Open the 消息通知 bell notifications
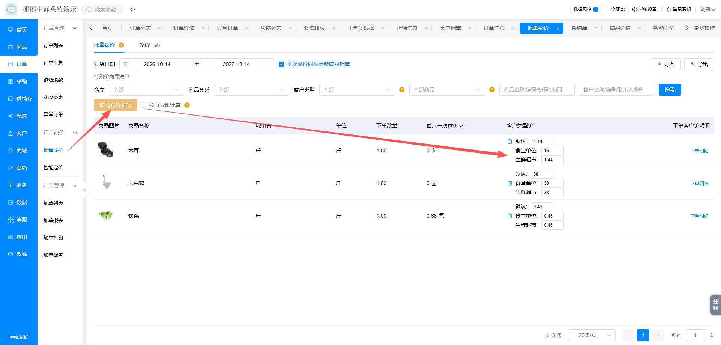The height and width of the screenshot is (345, 721). 679,9
